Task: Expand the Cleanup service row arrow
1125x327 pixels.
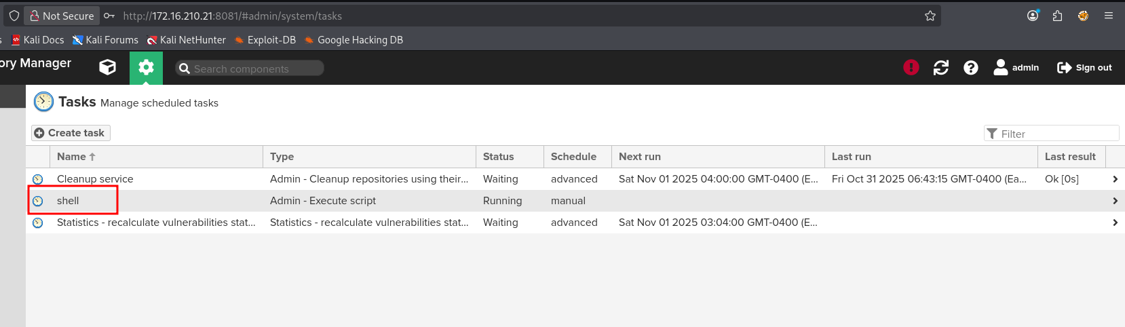Action: point(1115,179)
